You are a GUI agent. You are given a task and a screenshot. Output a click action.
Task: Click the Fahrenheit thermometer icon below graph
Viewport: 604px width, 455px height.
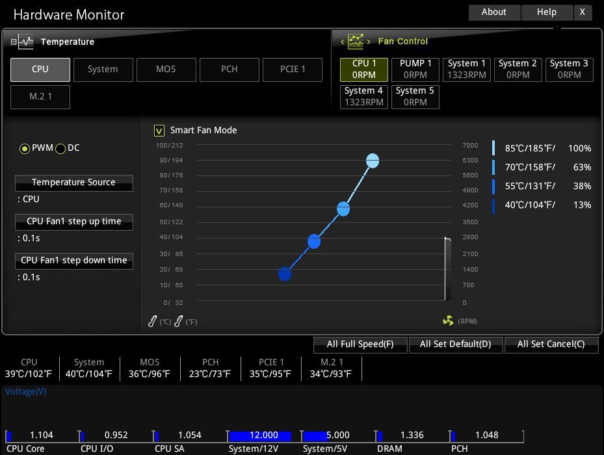pos(179,321)
